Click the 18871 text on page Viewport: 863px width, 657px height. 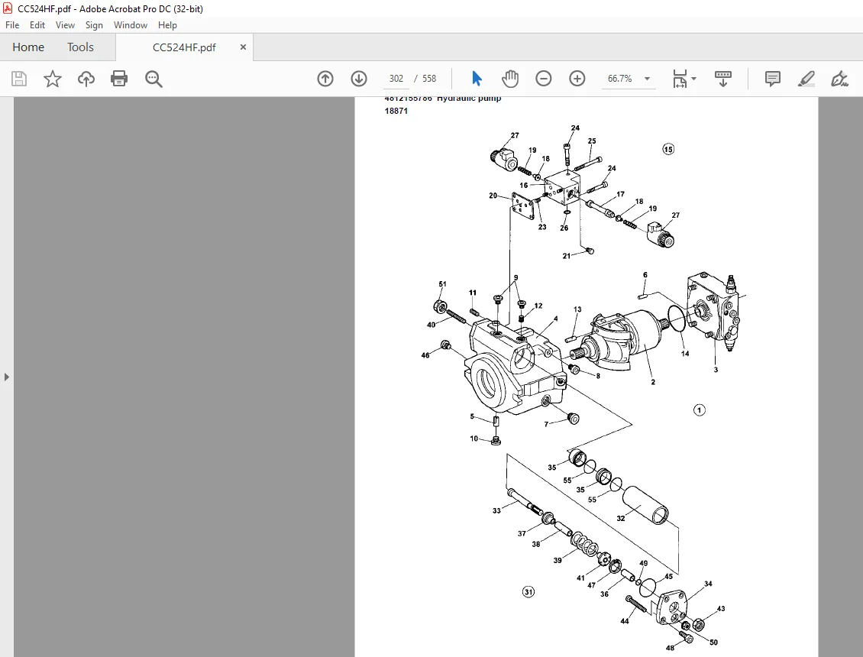[x=396, y=111]
